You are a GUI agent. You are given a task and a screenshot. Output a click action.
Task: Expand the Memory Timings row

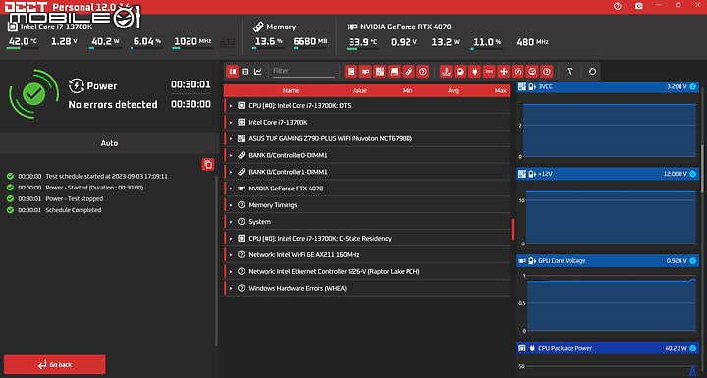(x=231, y=205)
